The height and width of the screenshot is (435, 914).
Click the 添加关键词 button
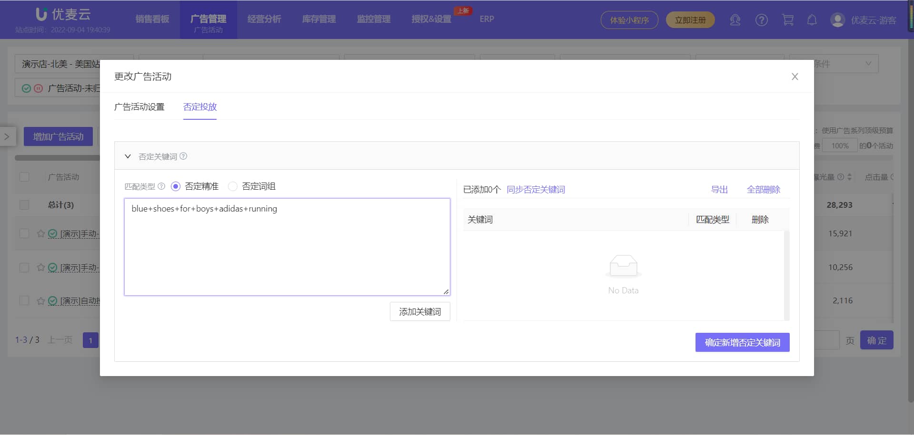coord(419,312)
